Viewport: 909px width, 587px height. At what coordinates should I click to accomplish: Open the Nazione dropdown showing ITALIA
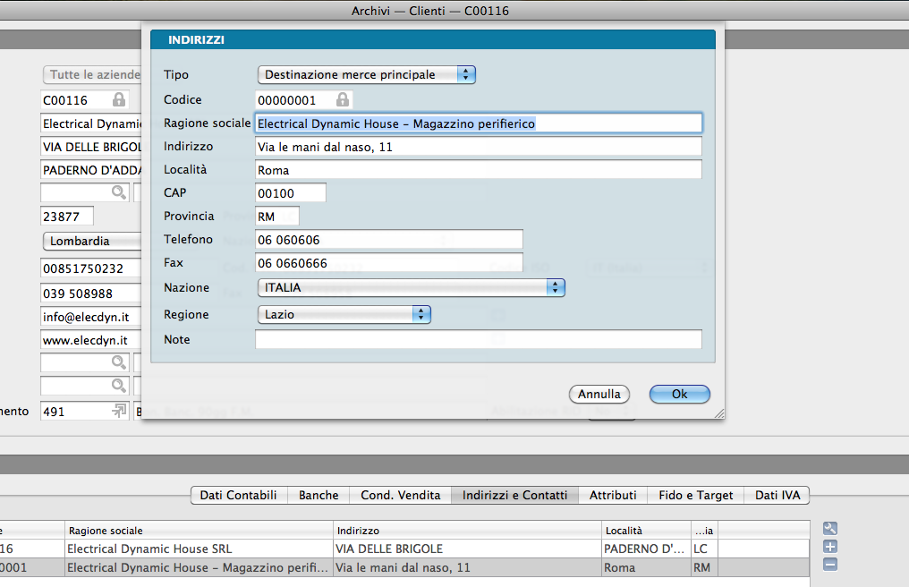click(411, 288)
